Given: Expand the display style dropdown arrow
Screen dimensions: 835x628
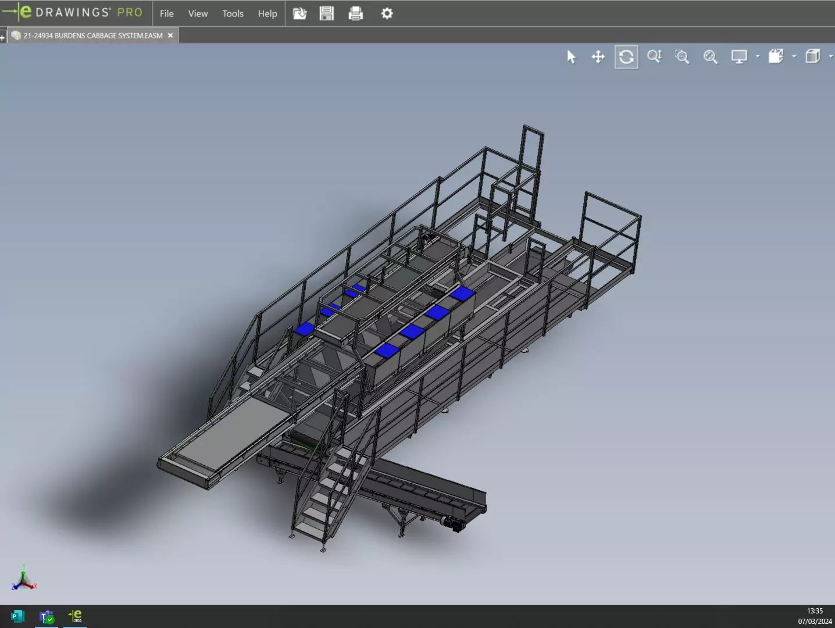Looking at the screenshot, I should [830, 57].
